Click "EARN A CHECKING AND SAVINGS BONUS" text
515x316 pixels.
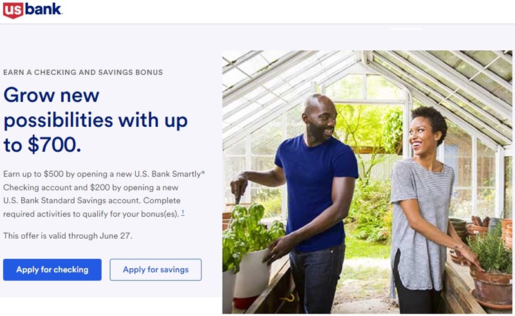tap(83, 72)
